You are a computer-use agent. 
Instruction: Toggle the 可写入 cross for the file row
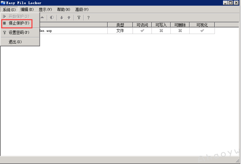click(x=161, y=31)
